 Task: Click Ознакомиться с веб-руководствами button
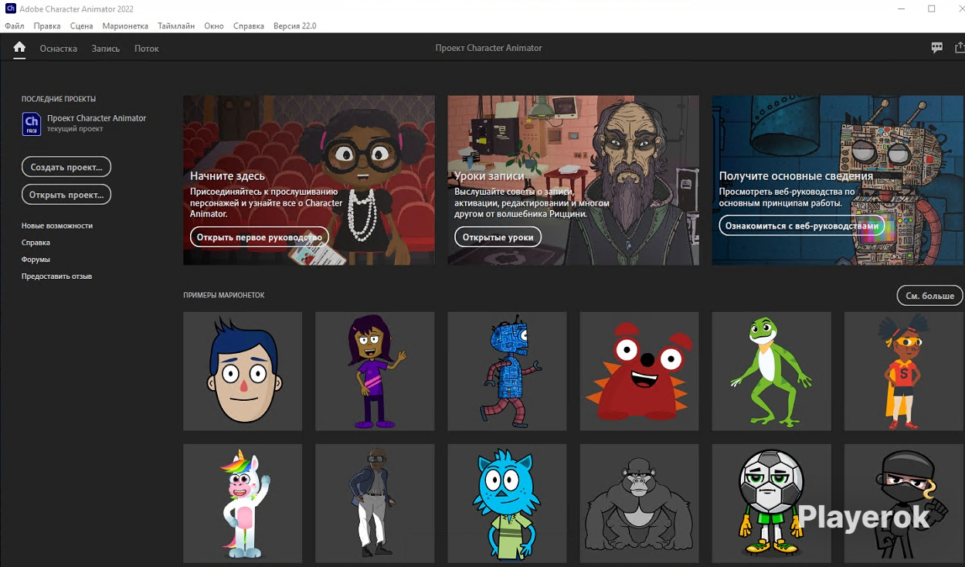pos(802,226)
